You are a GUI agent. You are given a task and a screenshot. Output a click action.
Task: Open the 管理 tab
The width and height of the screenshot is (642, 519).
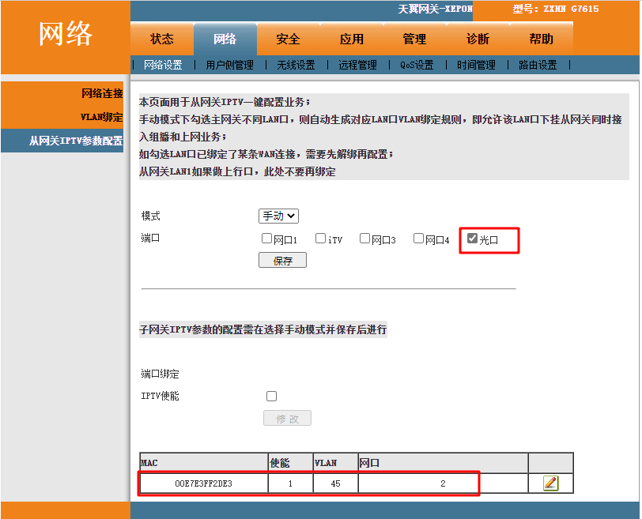[415, 39]
